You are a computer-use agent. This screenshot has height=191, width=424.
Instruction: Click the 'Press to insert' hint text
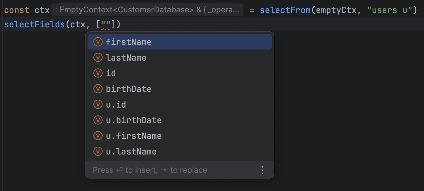150,170
